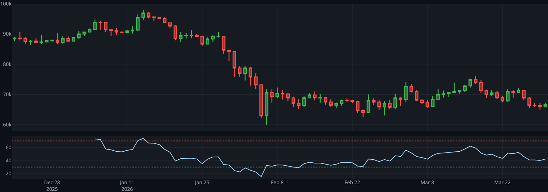The image size is (548, 192).
Task: Select the Mar 8 date label
Action: 427,183
